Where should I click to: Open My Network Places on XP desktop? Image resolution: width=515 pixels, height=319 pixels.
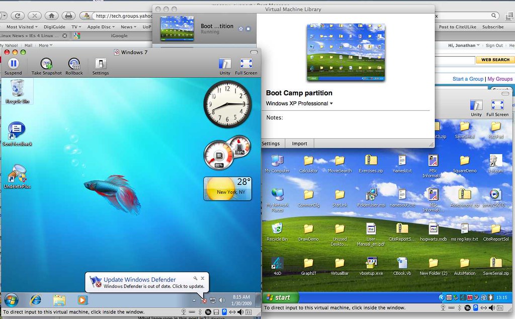pyautogui.click(x=278, y=200)
